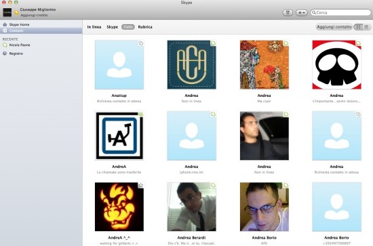Click the AFK status under Andrea Borio
This screenshot has width=373, height=246.
point(264,243)
